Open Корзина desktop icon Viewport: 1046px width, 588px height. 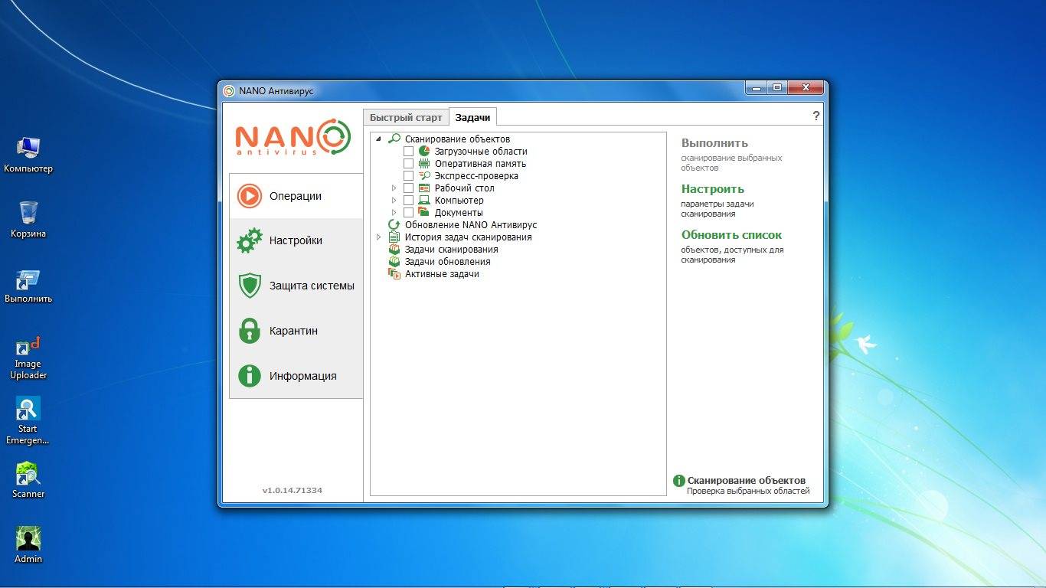point(28,219)
